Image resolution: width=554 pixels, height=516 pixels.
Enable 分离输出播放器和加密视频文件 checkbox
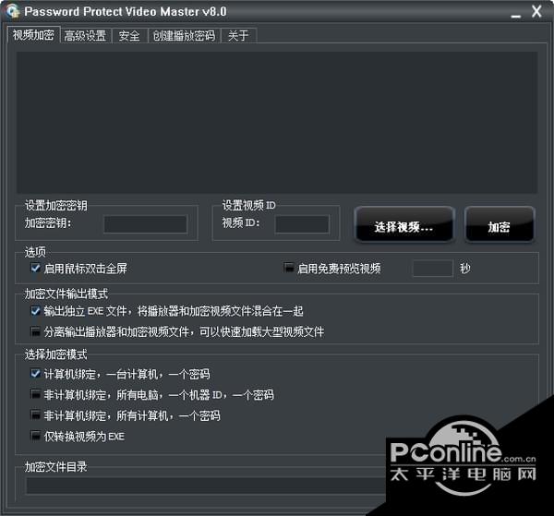[35, 331]
